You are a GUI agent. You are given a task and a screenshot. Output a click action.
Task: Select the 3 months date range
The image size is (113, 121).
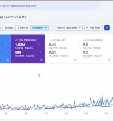[x=23, y=28]
